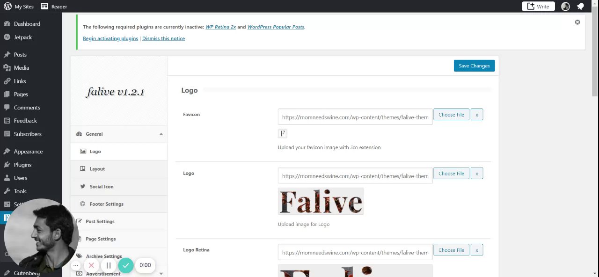The height and width of the screenshot is (277, 599).
Task: Click the favicon F preview thumbnail
Action: click(x=283, y=134)
